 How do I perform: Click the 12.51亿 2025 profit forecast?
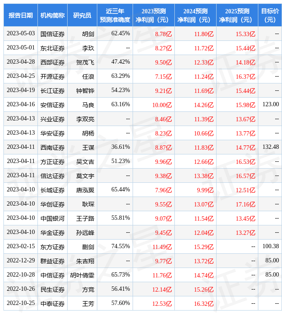(x=245, y=190)
